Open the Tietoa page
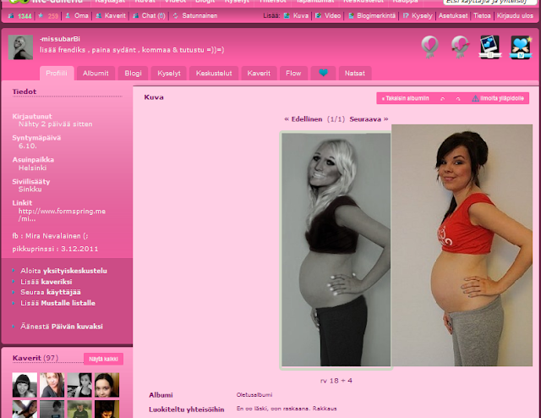Image resolution: width=541 pixels, height=418 pixels. click(x=482, y=15)
